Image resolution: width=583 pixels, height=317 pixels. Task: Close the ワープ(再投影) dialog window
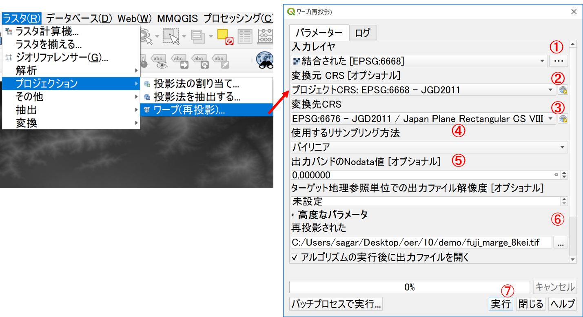(x=574, y=12)
